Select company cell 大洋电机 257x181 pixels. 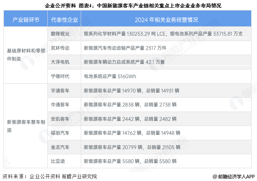[x=64, y=62]
